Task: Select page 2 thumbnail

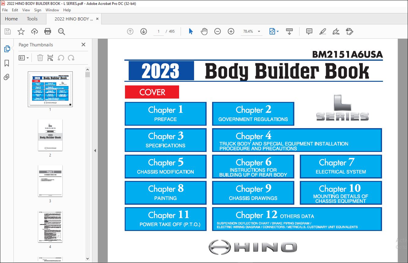Action: pos(50,135)
